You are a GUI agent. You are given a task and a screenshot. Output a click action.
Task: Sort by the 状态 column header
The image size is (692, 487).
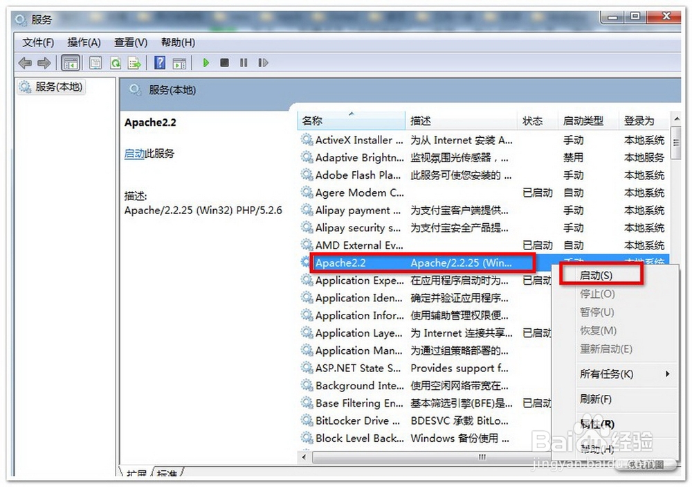pos(537,121)
